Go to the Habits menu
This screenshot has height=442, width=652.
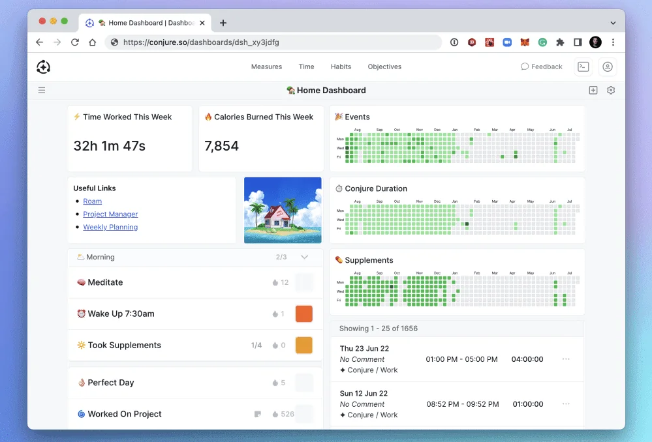pos(341,66)
